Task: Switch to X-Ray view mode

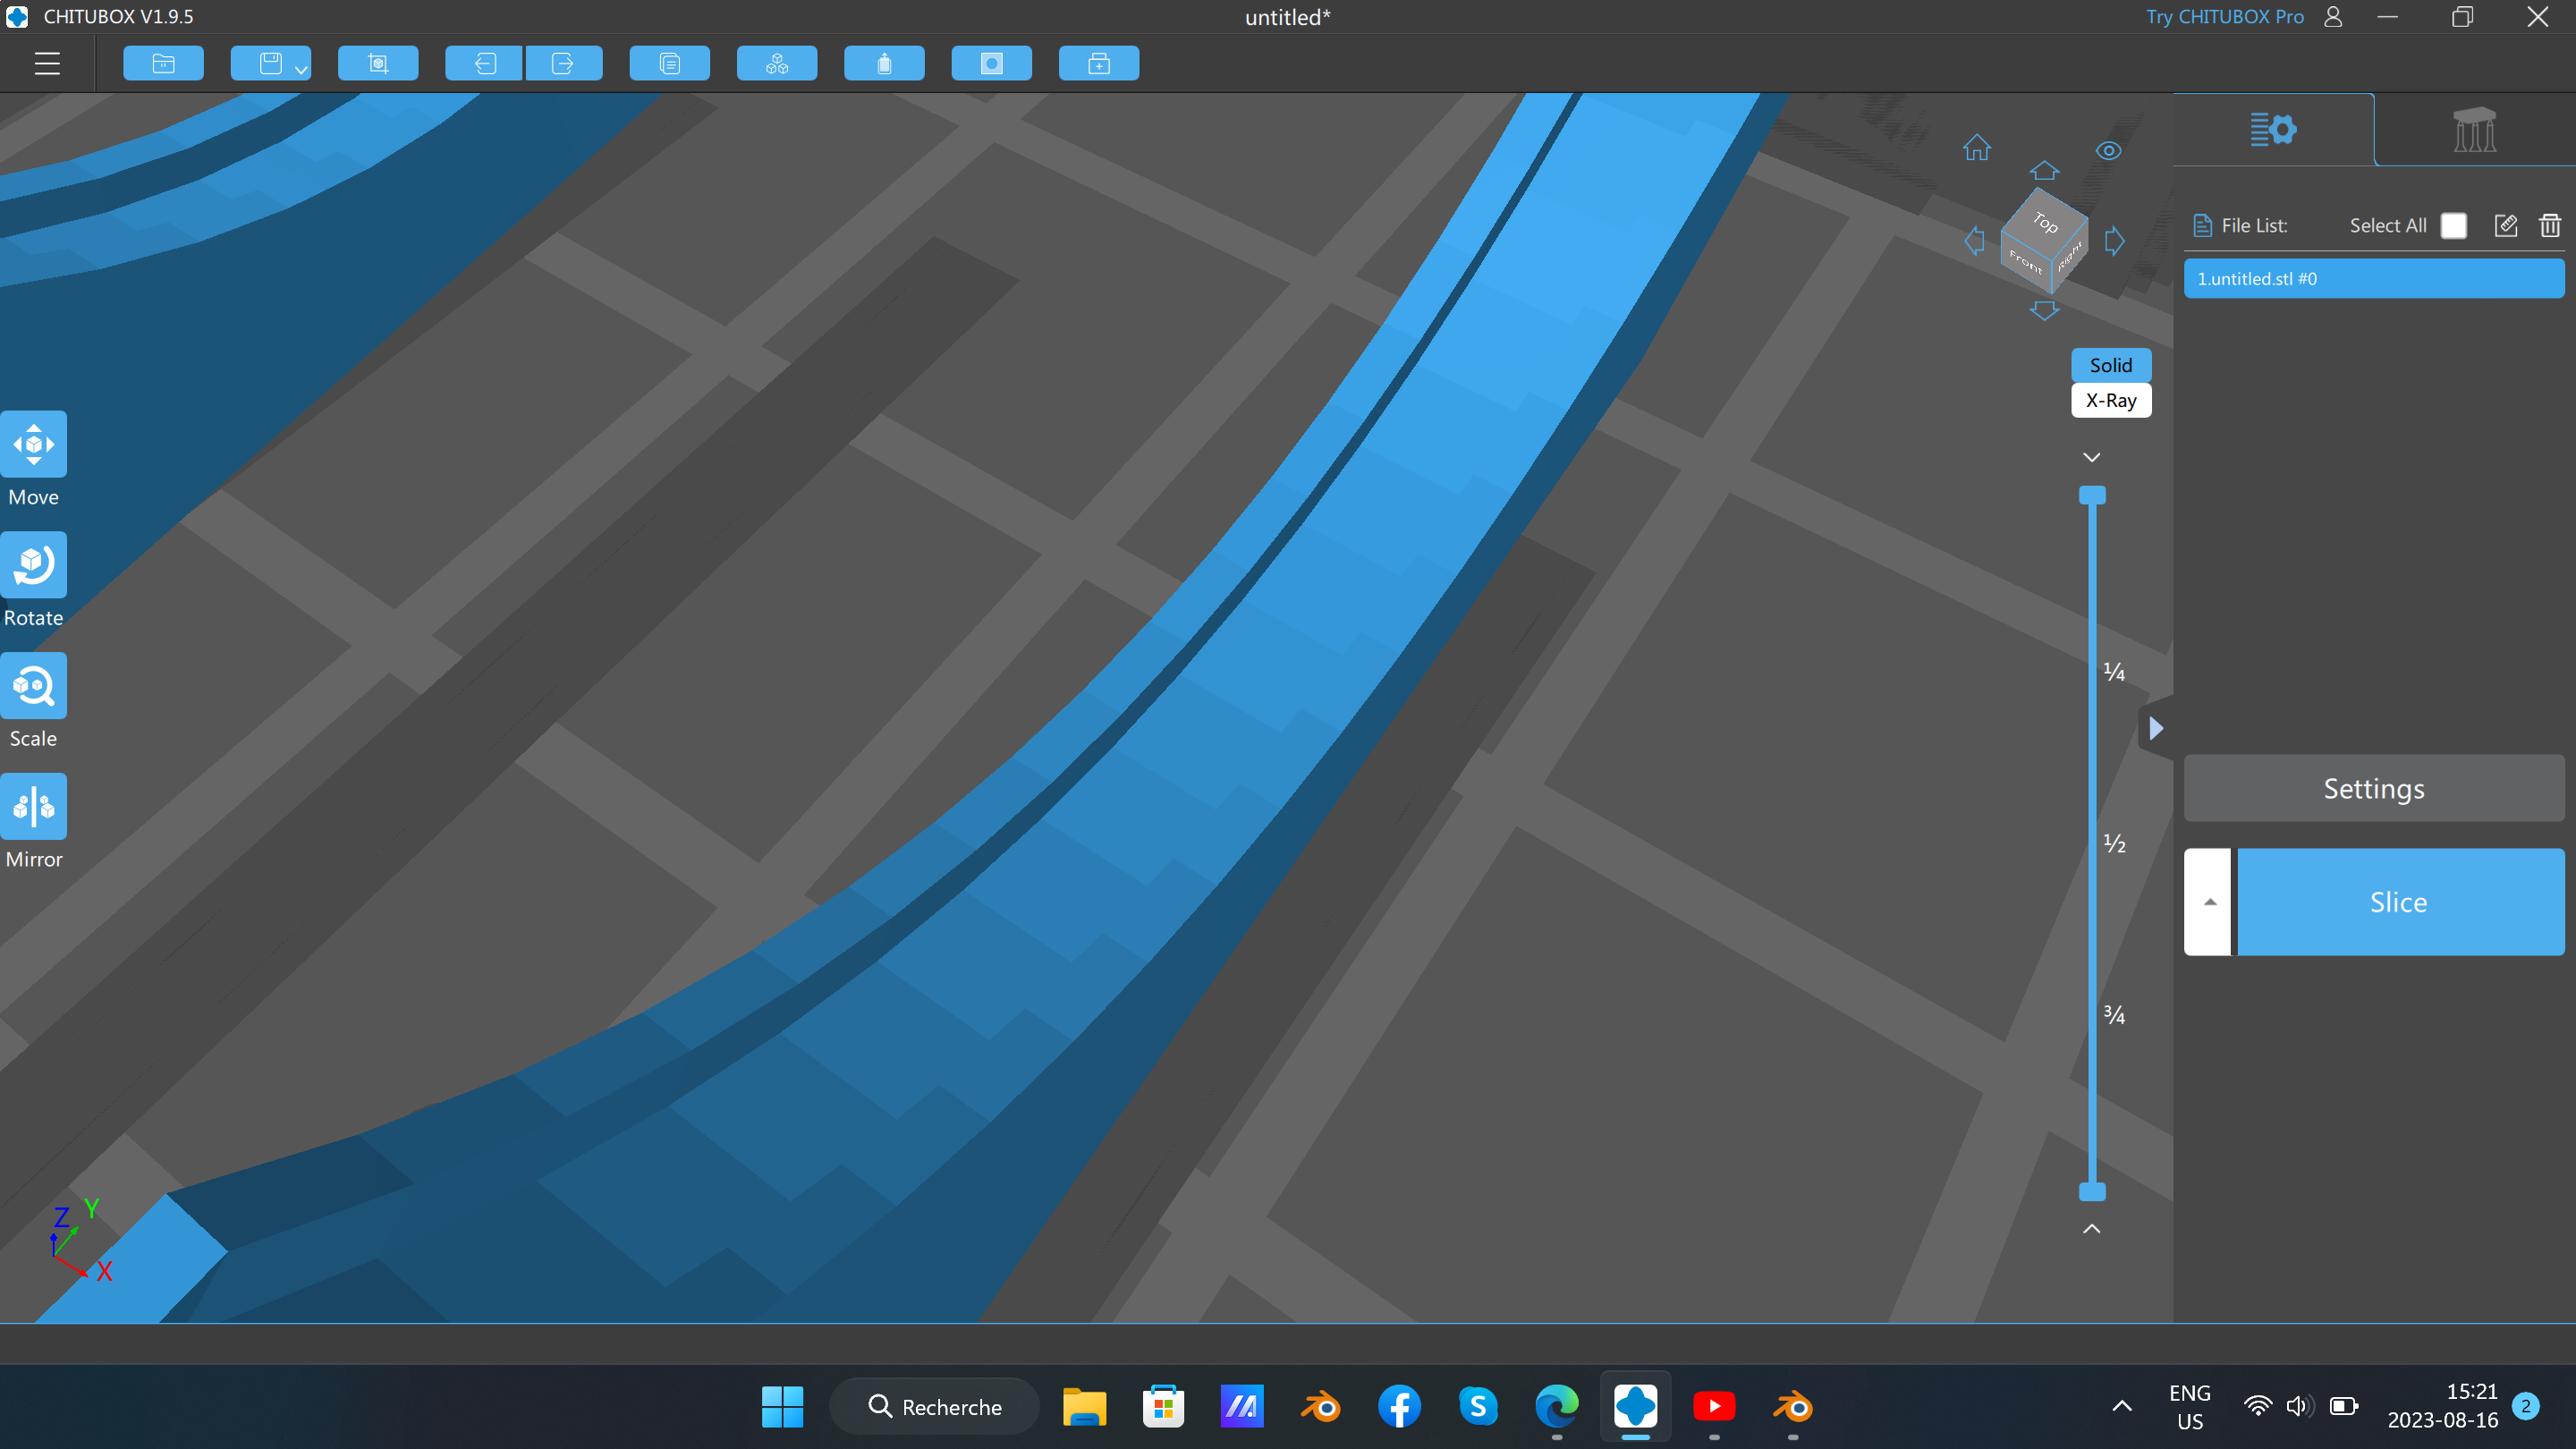Action: (2110, 400)
